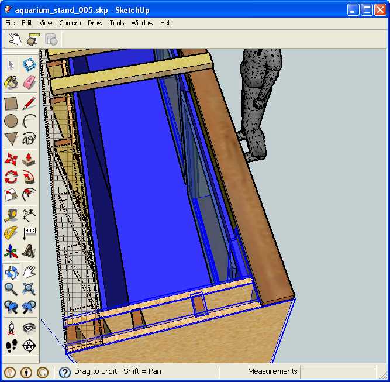Screen dimensions: 390x382
Task: Click the top toolbar hand icon
Action: 15,39
